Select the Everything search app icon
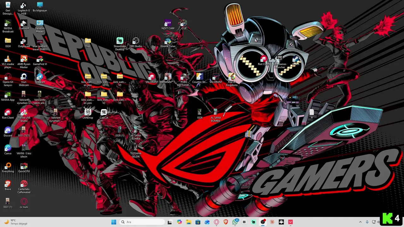Screen dimensions: 404x227 click(8, 168)
